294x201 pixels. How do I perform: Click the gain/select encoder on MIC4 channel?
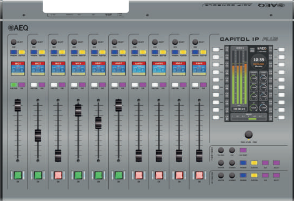[74, 42]
